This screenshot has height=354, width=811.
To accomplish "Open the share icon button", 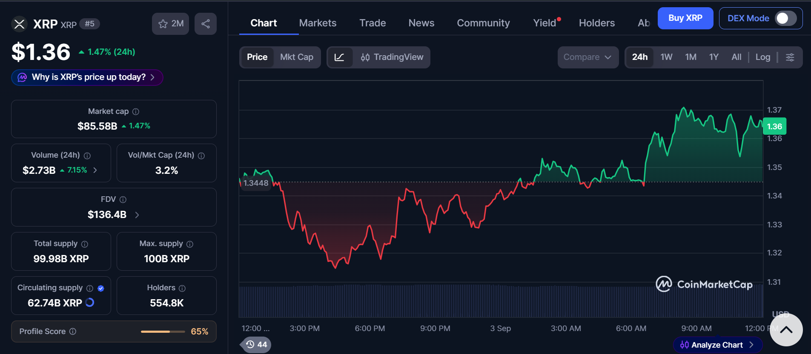I will pyautogui.click(x=206, y=24).
